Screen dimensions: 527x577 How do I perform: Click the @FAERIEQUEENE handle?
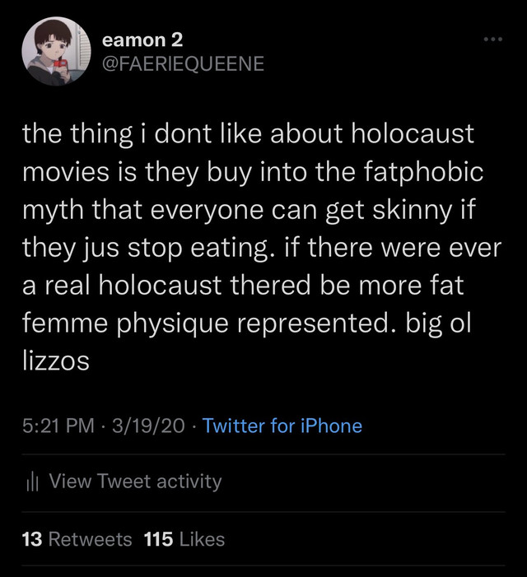pos(184,63)
